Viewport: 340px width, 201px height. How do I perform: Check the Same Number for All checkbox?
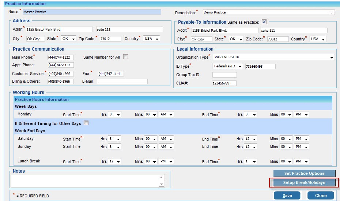click(126, 57)
